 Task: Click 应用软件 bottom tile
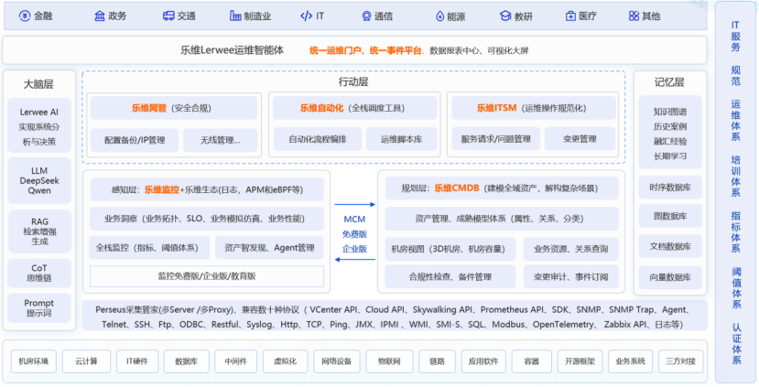(x=483, y=360)
